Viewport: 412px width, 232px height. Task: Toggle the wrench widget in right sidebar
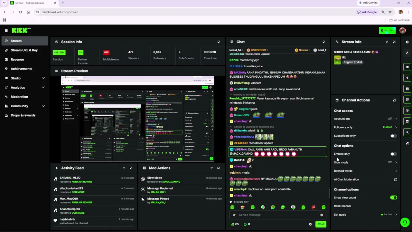click(x=407, y=132)
